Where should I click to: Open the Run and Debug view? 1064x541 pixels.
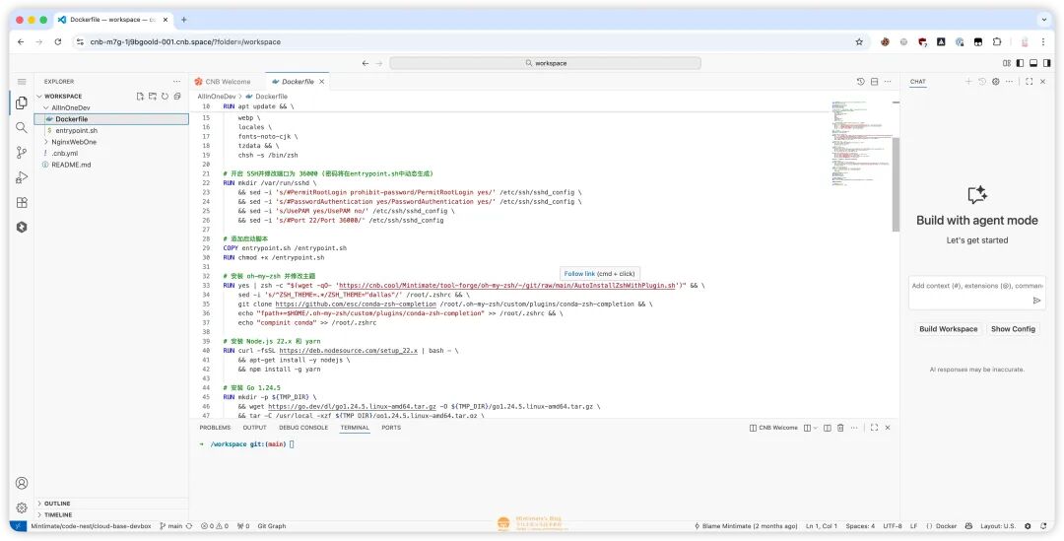pos(22,177)
